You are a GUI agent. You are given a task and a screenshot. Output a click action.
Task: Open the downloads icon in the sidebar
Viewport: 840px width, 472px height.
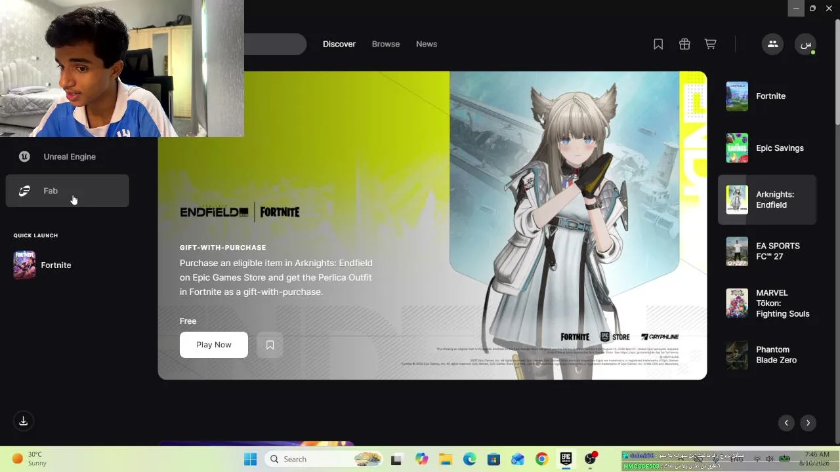point(24,421)
